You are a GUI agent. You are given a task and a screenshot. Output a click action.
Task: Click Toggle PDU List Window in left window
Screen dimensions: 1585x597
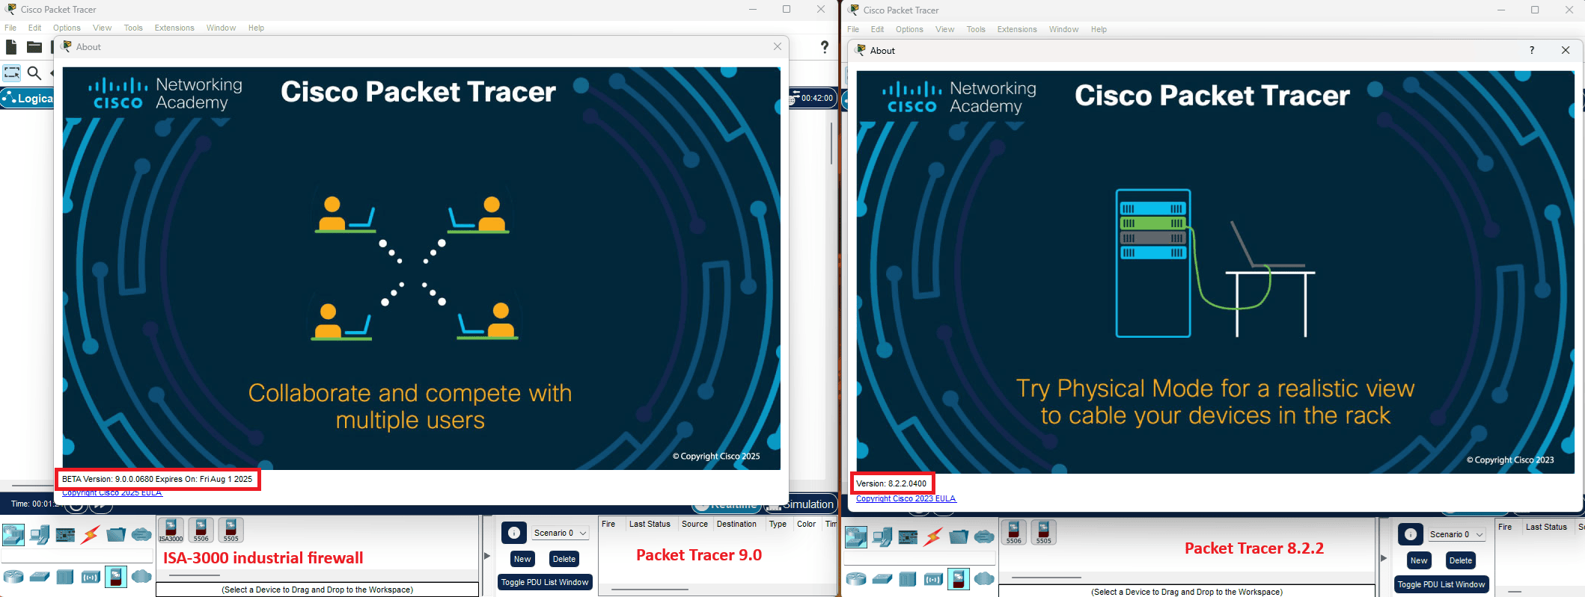pos(545,582)
